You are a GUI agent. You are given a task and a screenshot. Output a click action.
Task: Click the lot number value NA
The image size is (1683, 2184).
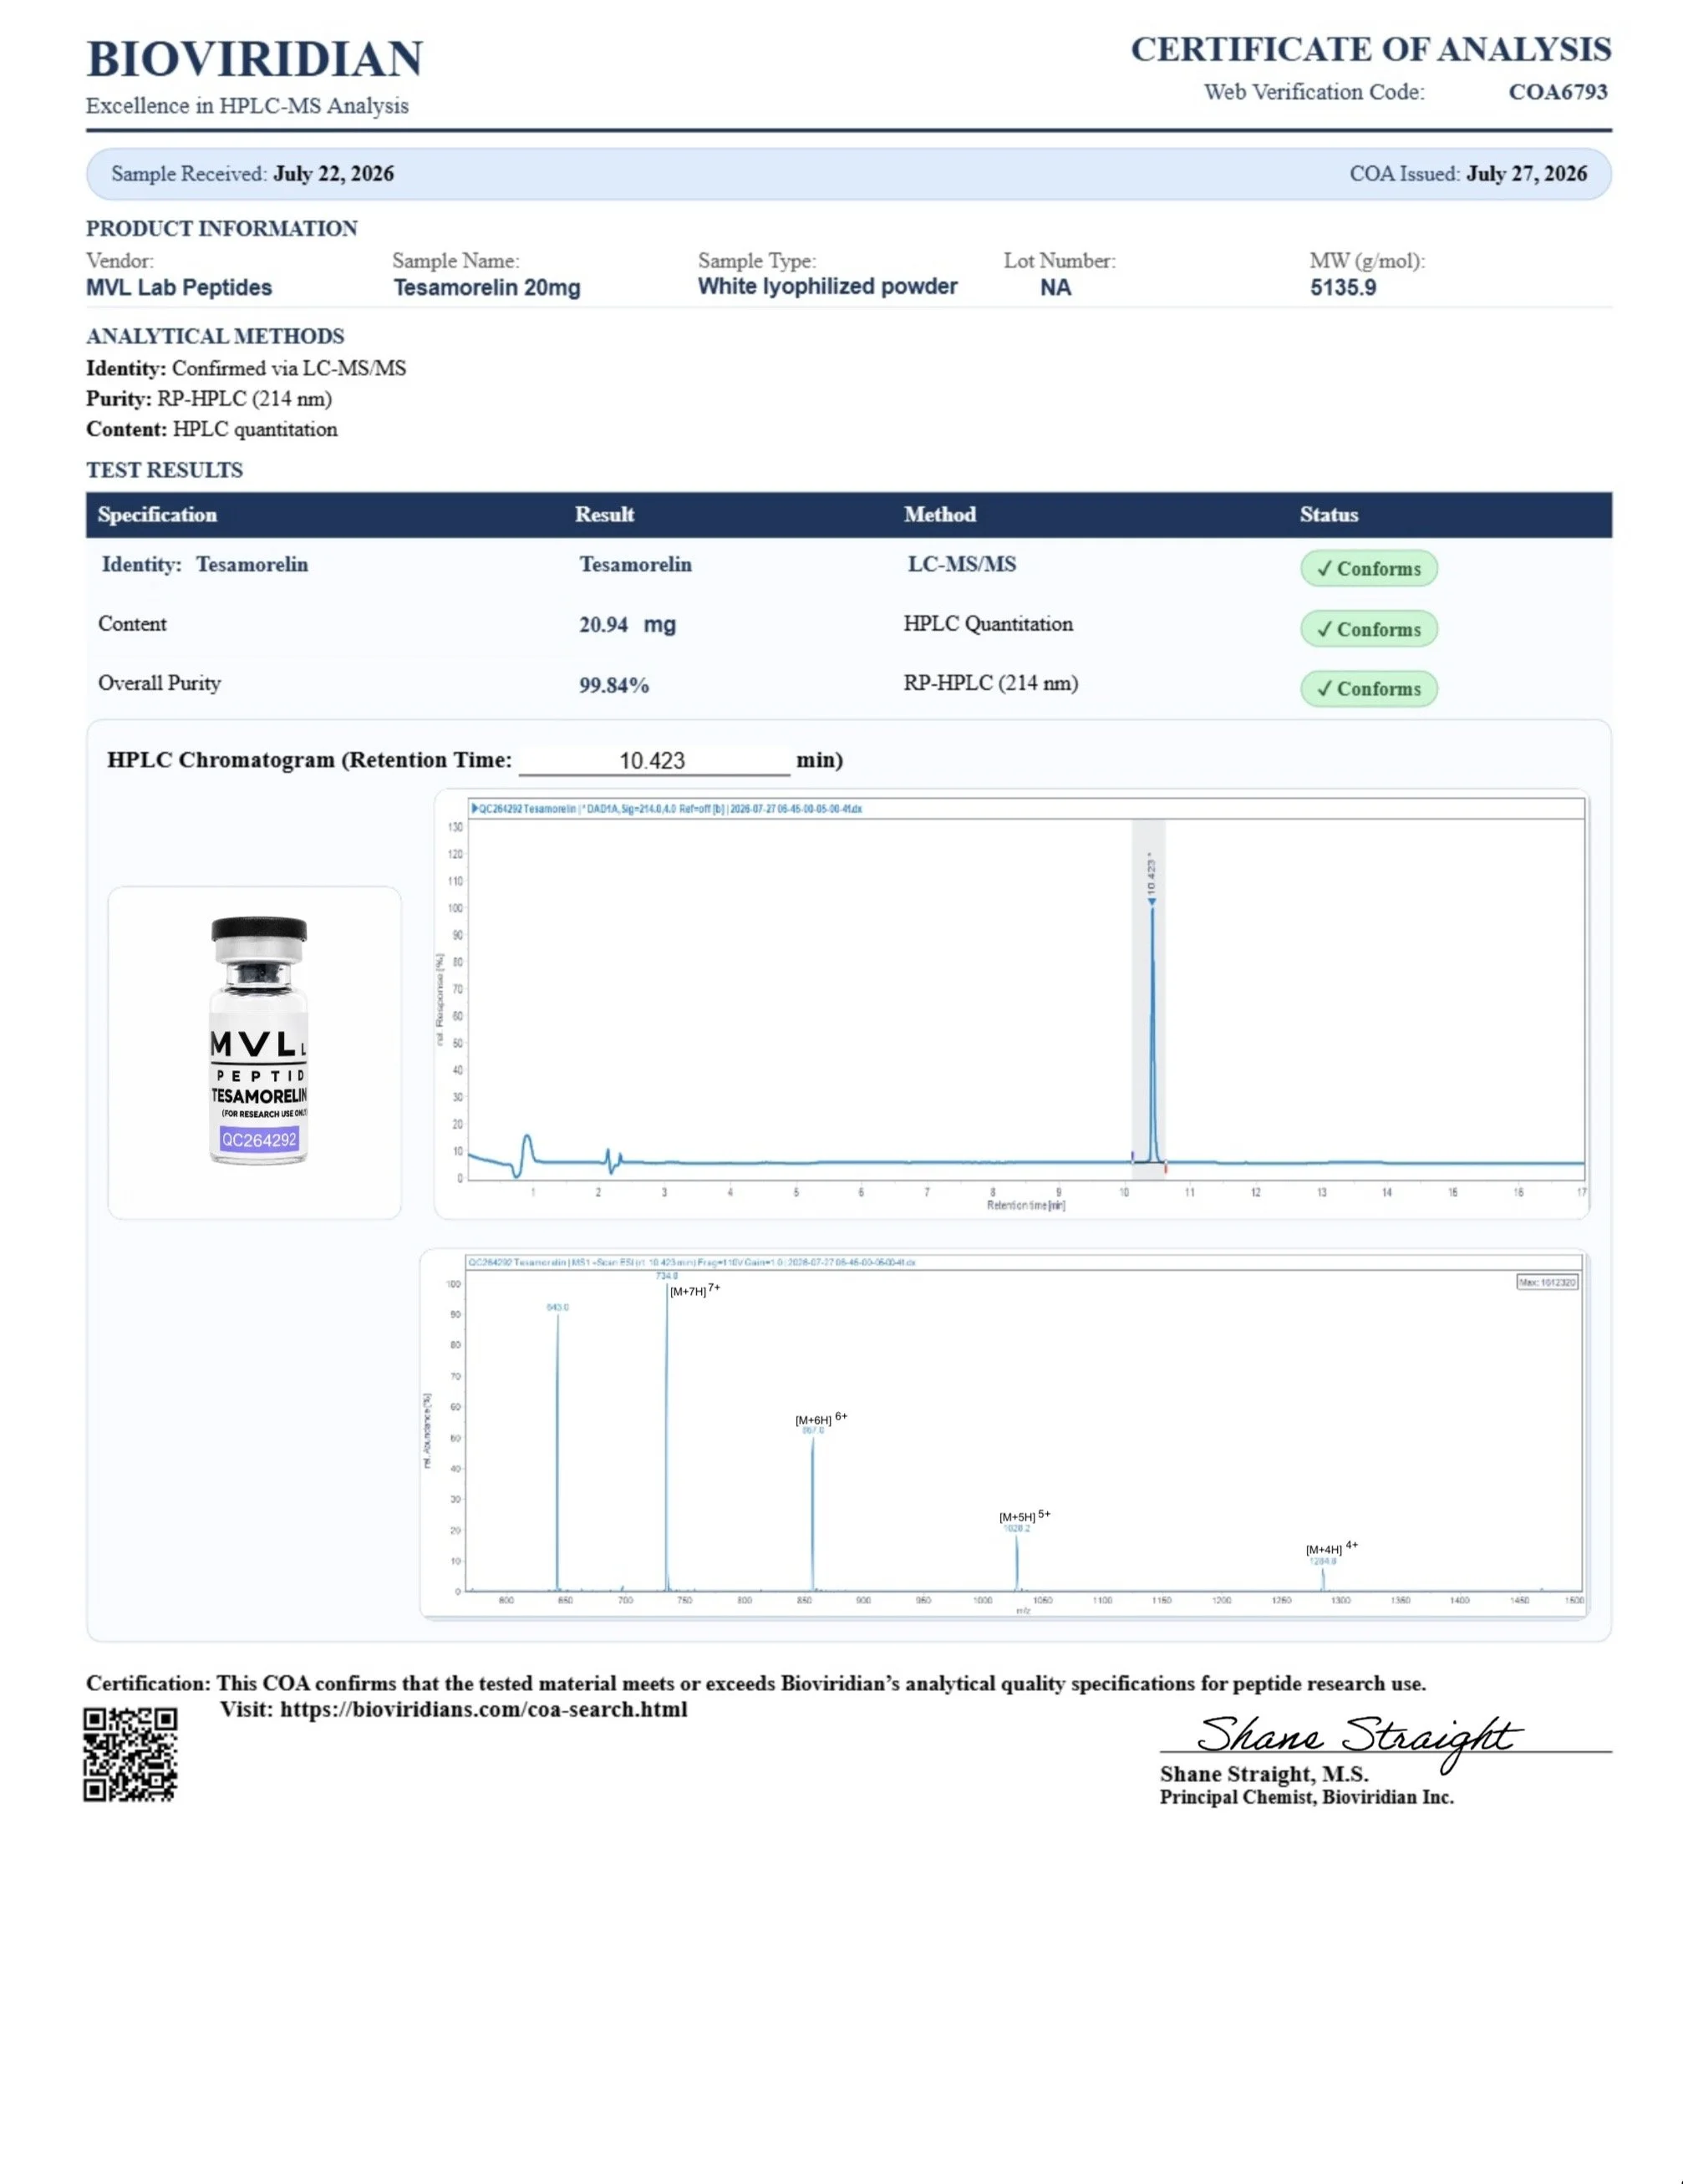tap(1055, 288)
